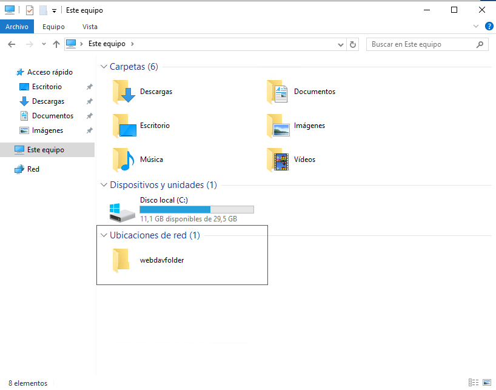
Task: Go back with the left arrow button
Action: pyautogui.click(x=12, y=44)
